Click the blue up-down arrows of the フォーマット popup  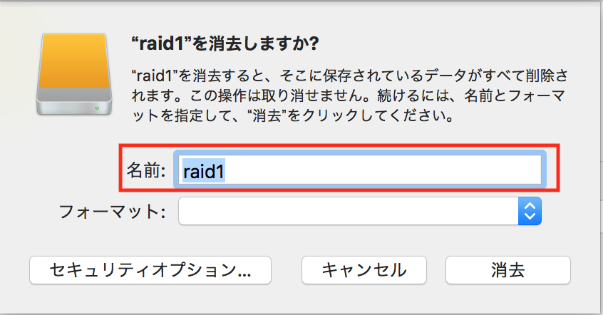pyautogui.click(x=530, y=211)
